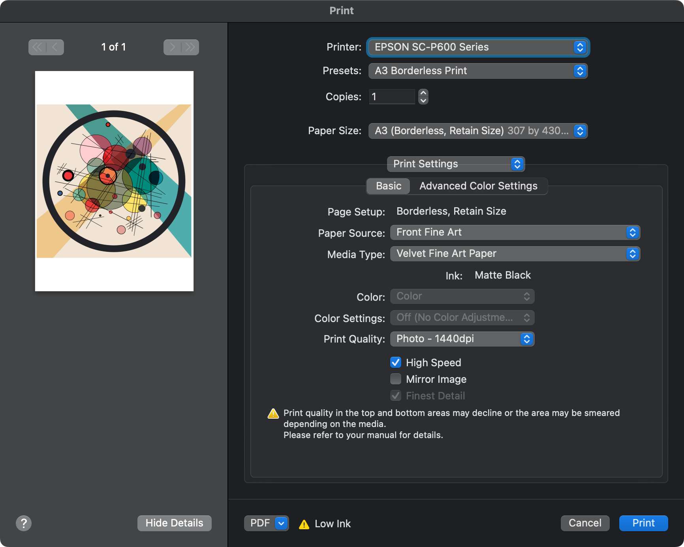Viewport: 684px width, 547px height.
Task: Click the Copies number field
Action: coord(392,97)
